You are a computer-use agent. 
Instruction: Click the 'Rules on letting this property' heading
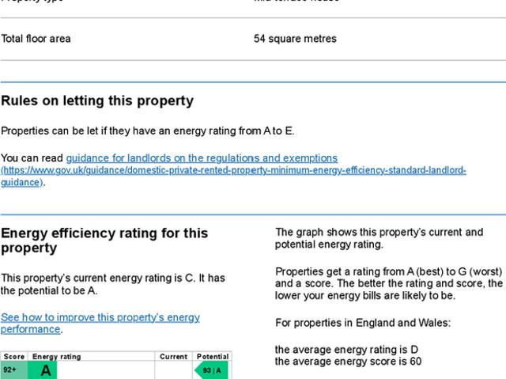click(x=97, y=101)
